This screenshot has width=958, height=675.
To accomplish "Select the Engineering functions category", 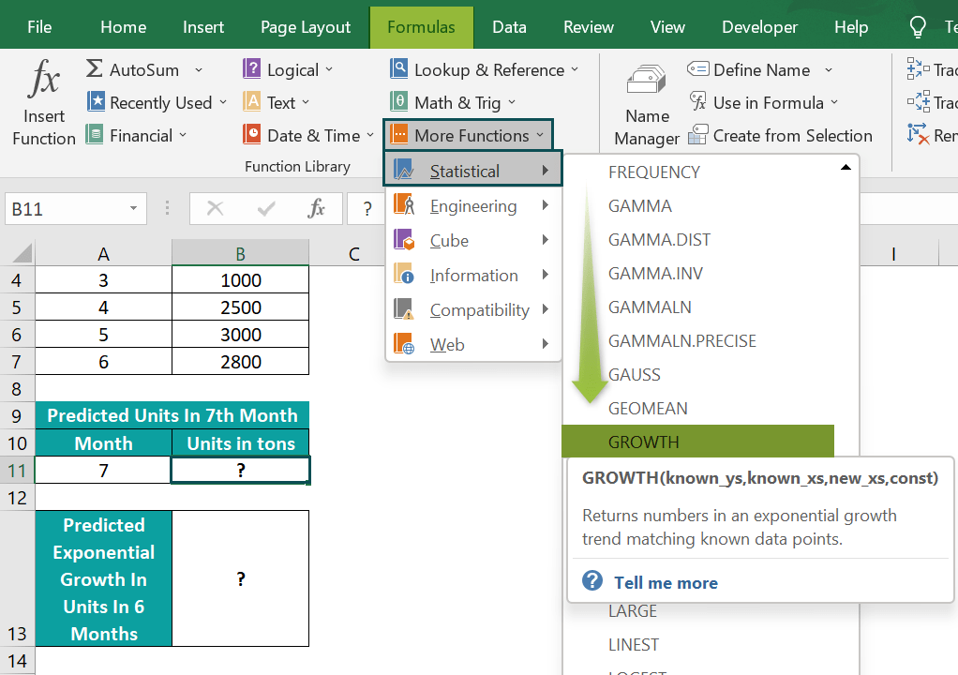I will pyautogui.click(x=473, y=204).
